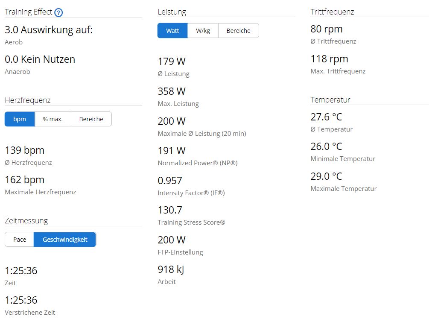Select the Watt power view

coord(172,31)
